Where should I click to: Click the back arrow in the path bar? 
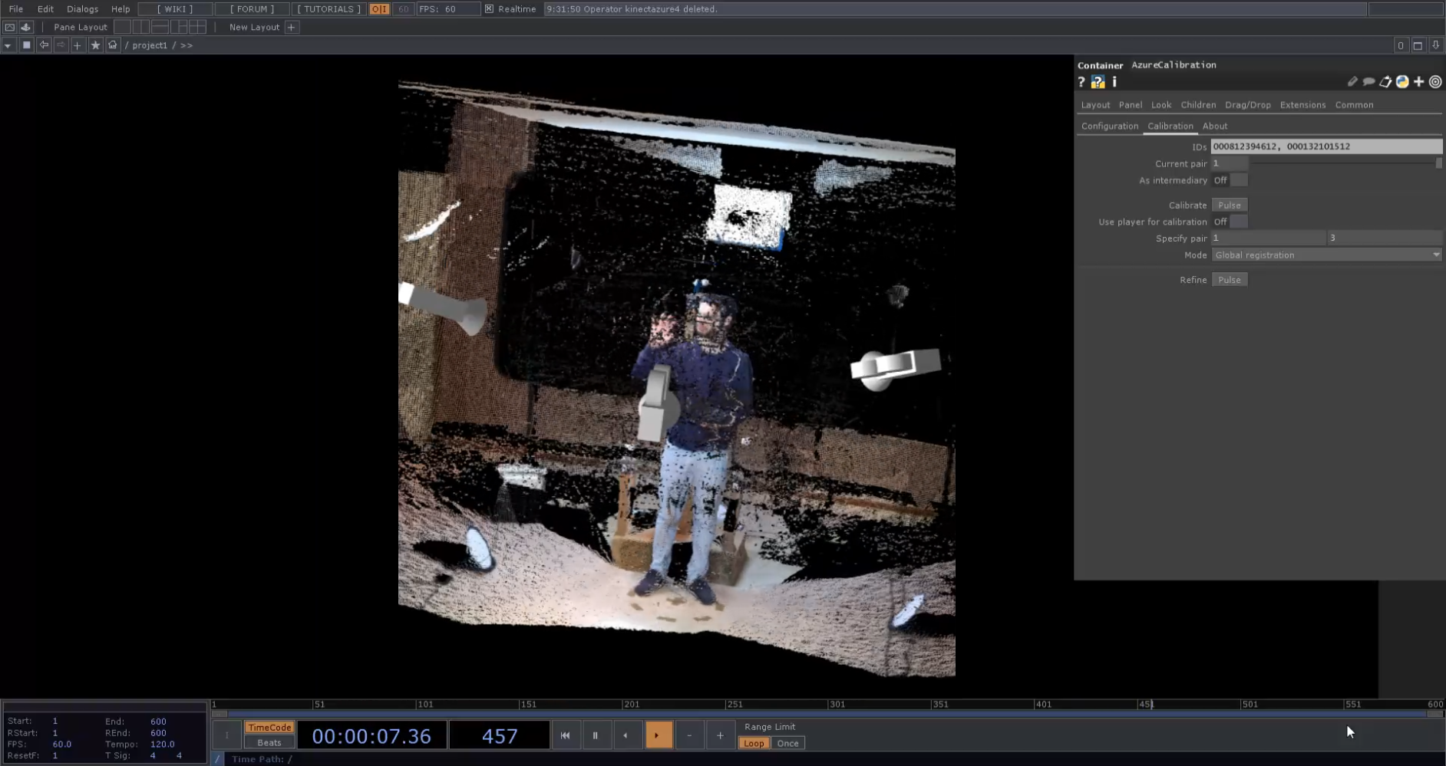click(x=44, y=45)
